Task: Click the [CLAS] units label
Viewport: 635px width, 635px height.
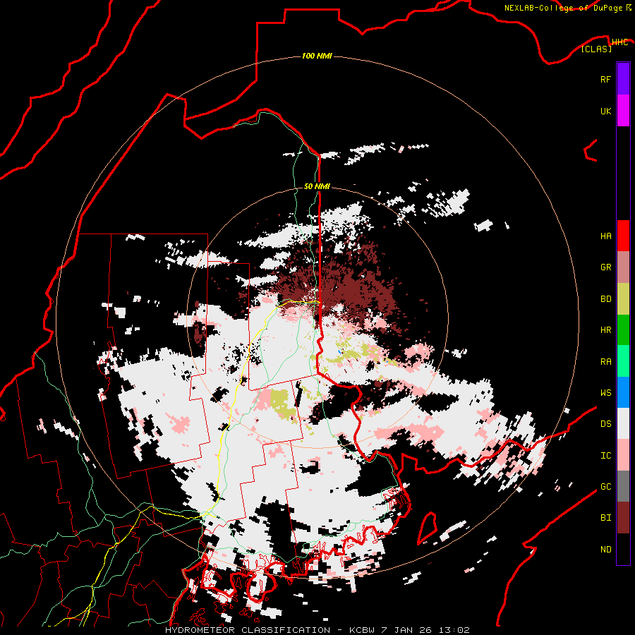Action: (x=596, y=49)
